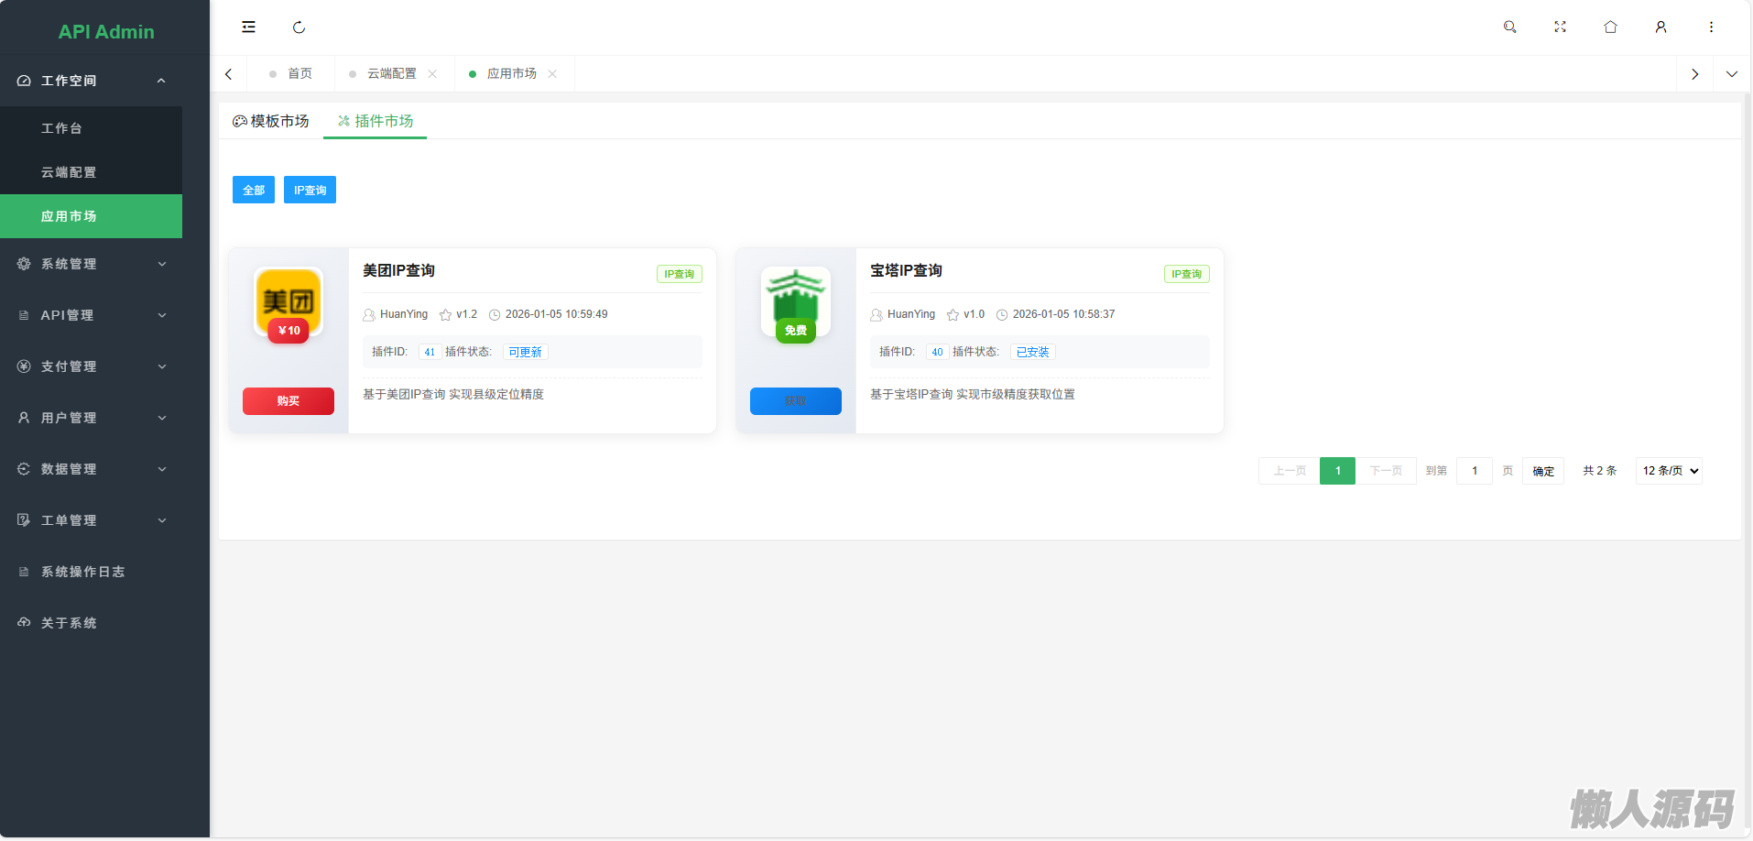Click the page number input field
This screenshot has width=1753, height=841.
(x=1474, y=471)
